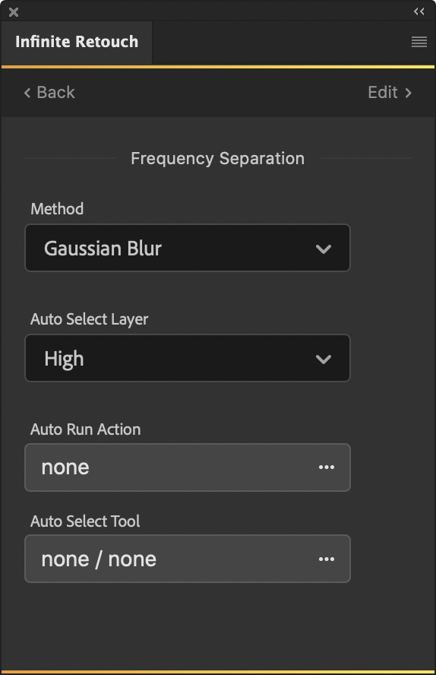The image size is (436, 675).
Task: Select the Auto Select Tool none / none field
Action: (x=188, y=559)
